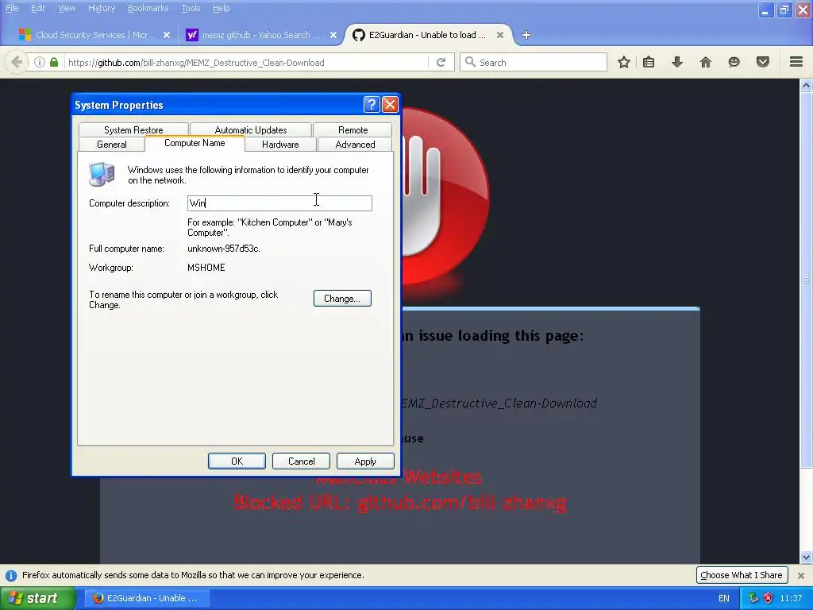
Task: Close the System Properties dialog
Action: (x=390, y=105)
